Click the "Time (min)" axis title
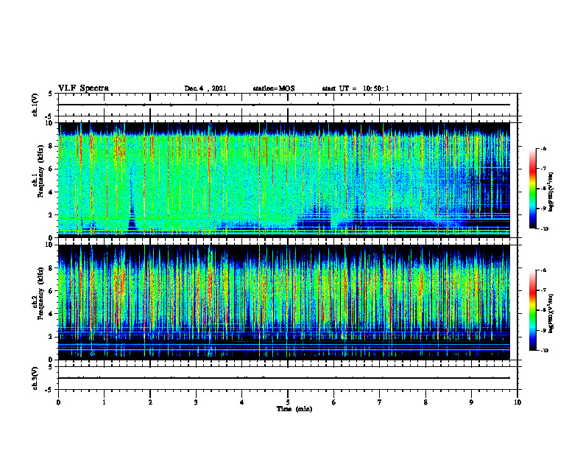 click(294, 409)
